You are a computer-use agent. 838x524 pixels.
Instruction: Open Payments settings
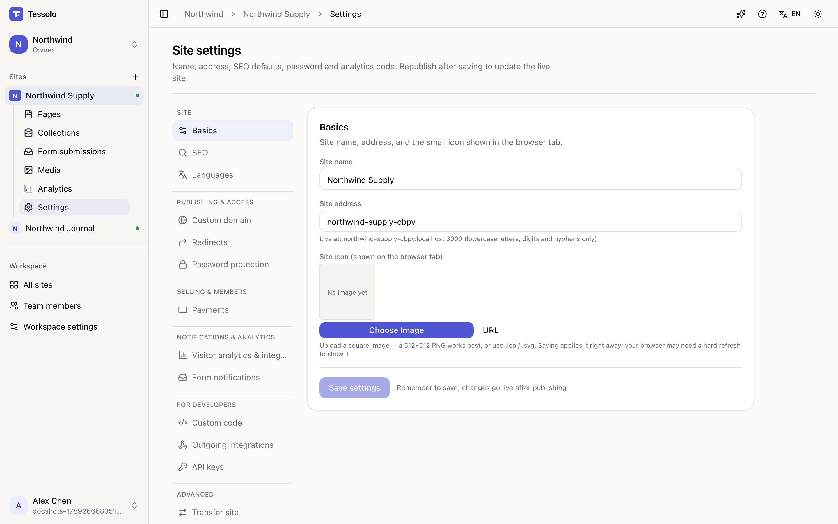(233, 310)
